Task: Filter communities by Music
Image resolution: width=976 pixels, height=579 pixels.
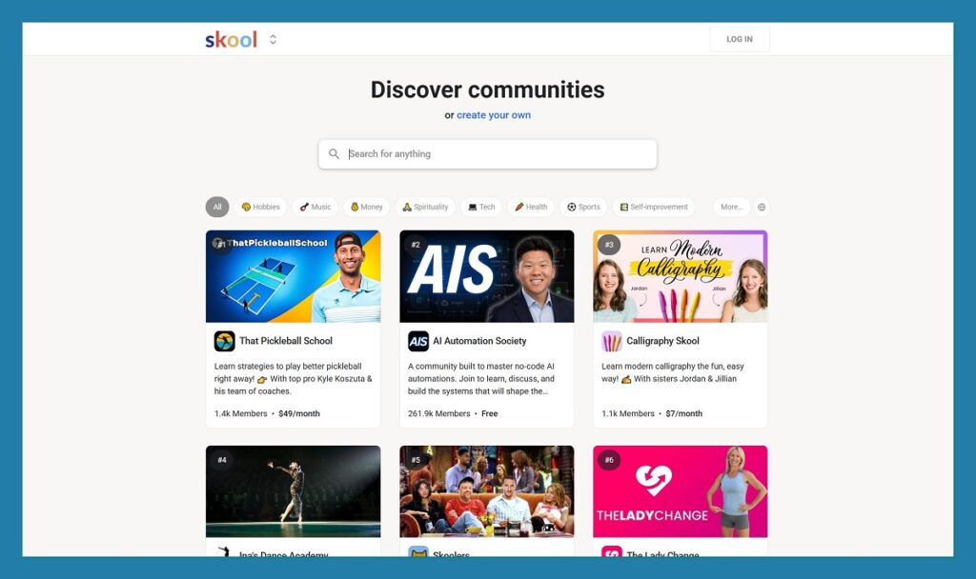Action: point(315,207)
